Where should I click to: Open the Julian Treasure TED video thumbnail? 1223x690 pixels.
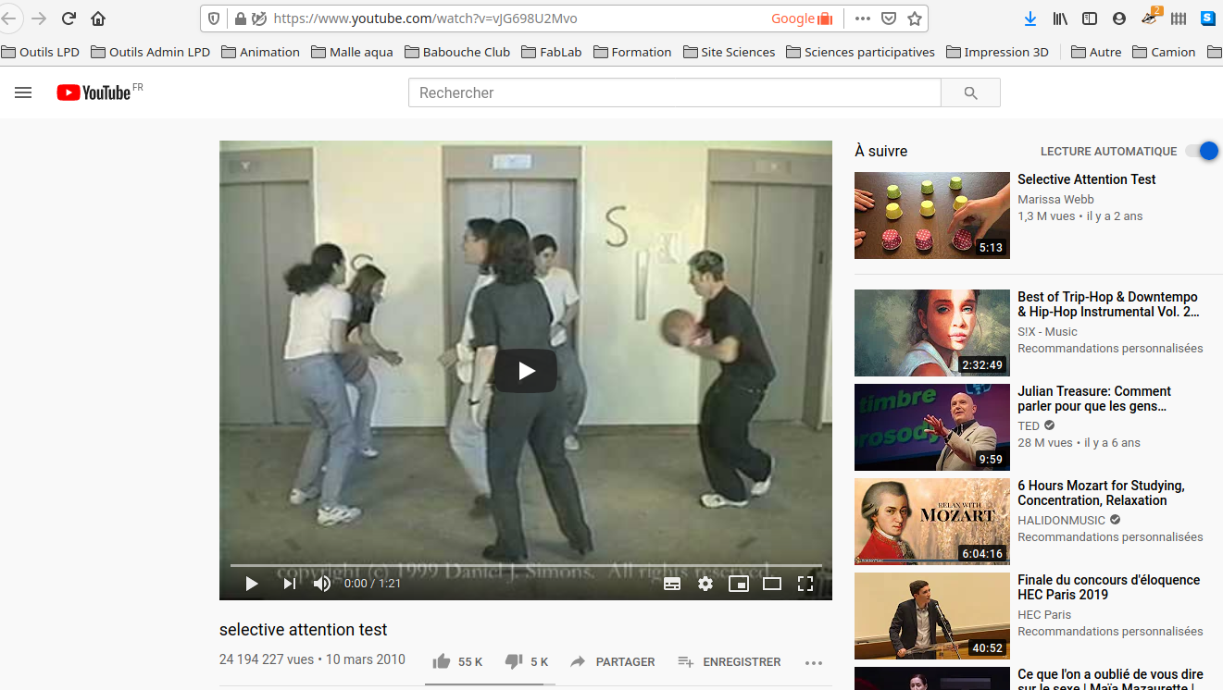click(x=931, y=427)
